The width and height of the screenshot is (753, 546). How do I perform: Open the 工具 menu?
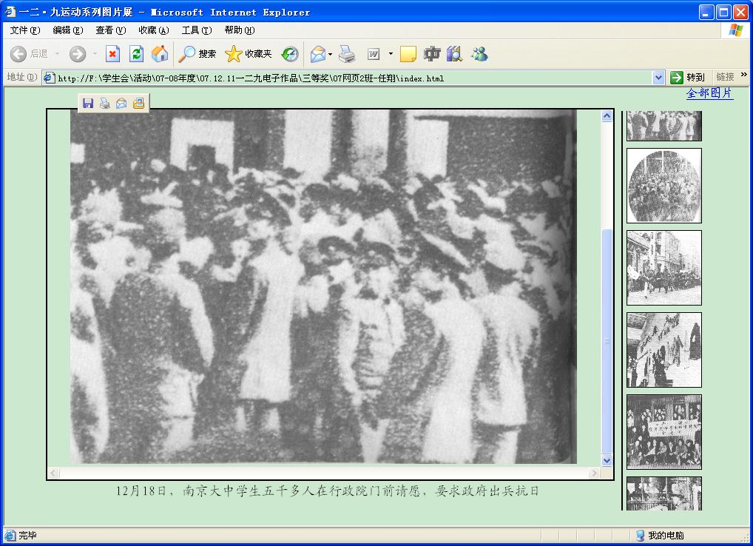196,30
